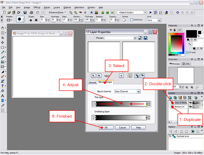This screenshot has width=204, height=155.
Task: Click zoom out magnifier in Layer Properties
Action: click(93, 76)
